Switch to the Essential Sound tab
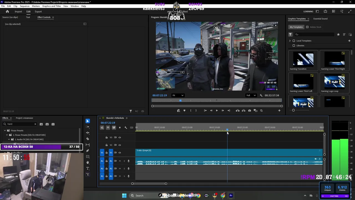Viewport: 355px width, 200px height. pyautogui.click(x=320, y=19)
